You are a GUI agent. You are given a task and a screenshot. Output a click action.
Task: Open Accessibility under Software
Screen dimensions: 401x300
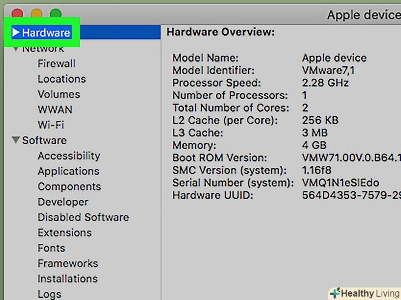point(69,156)
